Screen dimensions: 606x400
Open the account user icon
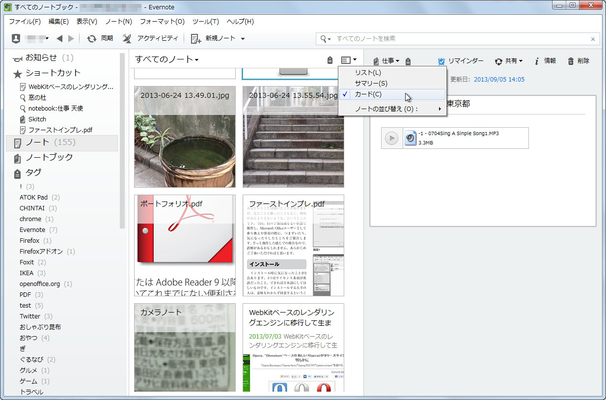click(x=16, y=38)
